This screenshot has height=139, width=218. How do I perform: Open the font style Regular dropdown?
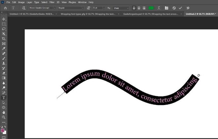click(x=71, y=8)
